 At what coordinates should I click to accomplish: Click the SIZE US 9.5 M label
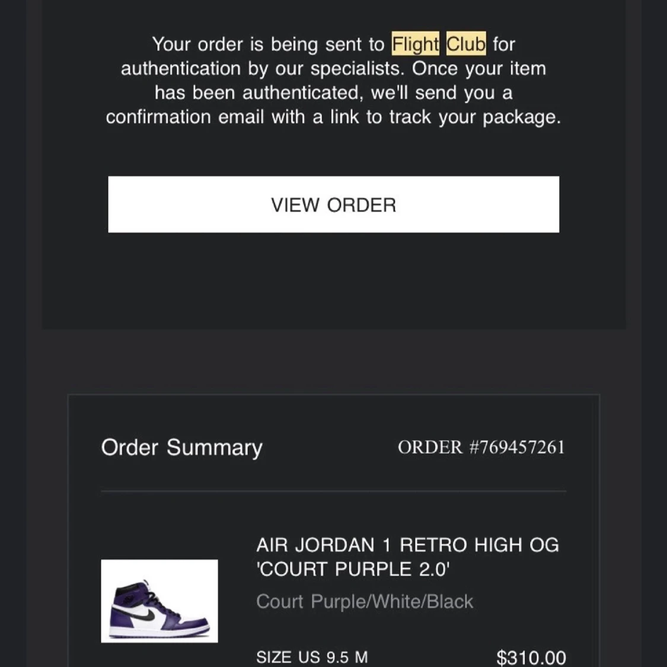pyautogui.click(x=311, y=656)
